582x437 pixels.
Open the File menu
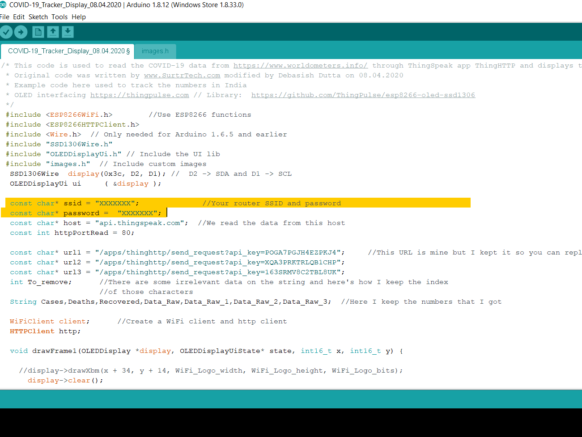[4, 17]
